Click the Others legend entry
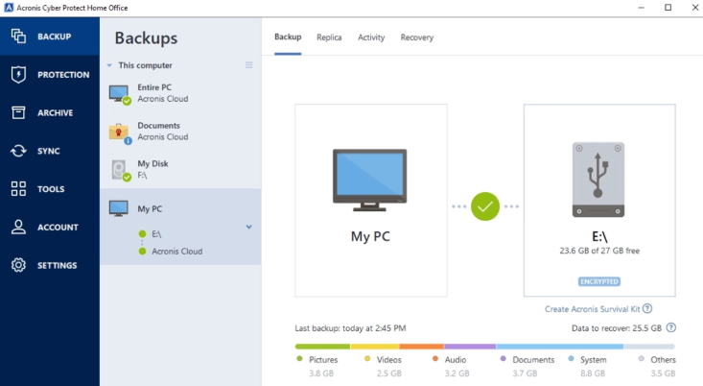Viewport: 703px width, 386px height. 657,366
